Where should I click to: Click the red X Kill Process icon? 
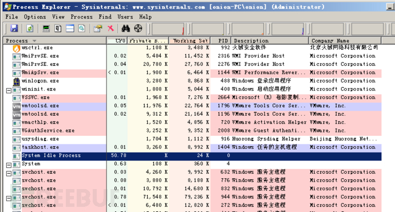110,28
